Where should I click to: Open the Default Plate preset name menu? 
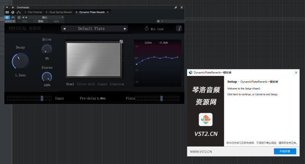pyautogui.click(x=91, y=28)
